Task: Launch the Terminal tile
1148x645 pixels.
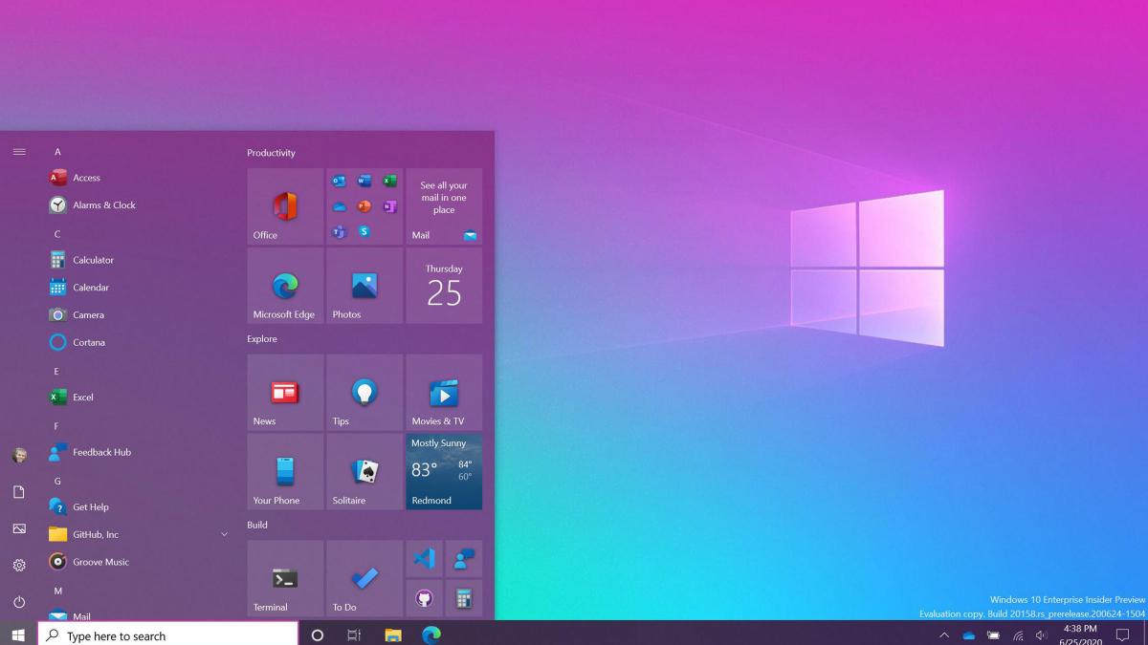Action: 284,577
